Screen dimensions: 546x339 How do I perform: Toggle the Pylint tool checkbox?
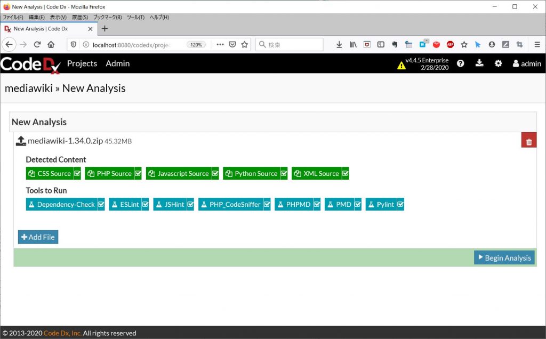click(400, 204)
